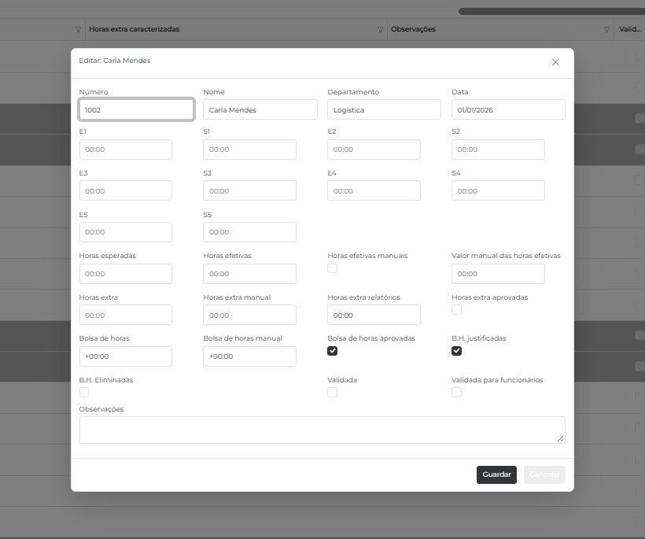Viewport: 645px width, 539px height.
Task: Click the Data field showing 01/01/2026
Action: pyautogui.click(x=508, y=109)
